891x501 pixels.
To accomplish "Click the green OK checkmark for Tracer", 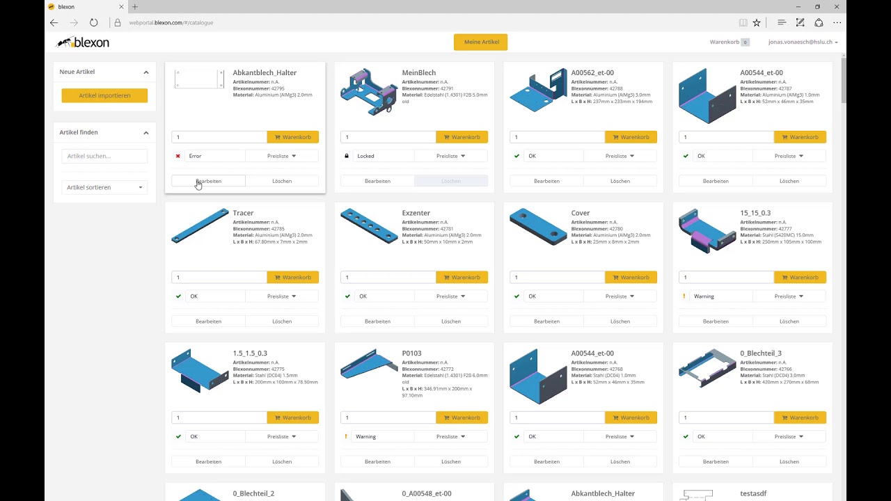I will (178, 296).
